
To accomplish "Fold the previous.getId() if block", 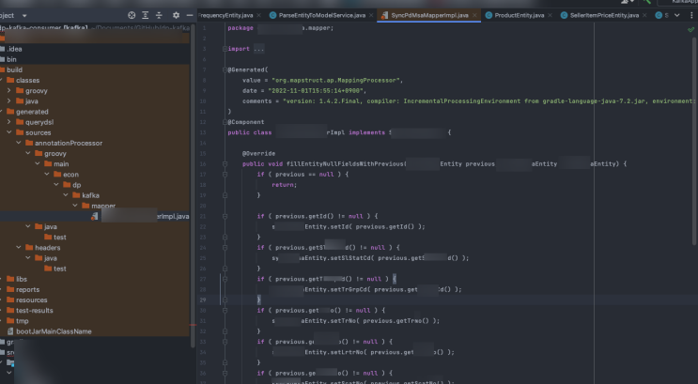I will tap(225, 216).
